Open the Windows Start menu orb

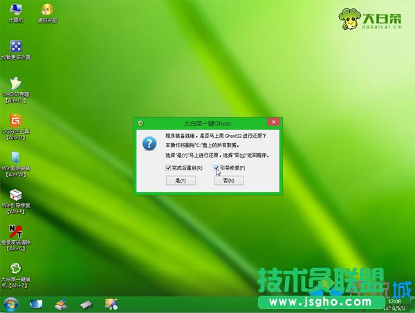(x=11, y=305)
